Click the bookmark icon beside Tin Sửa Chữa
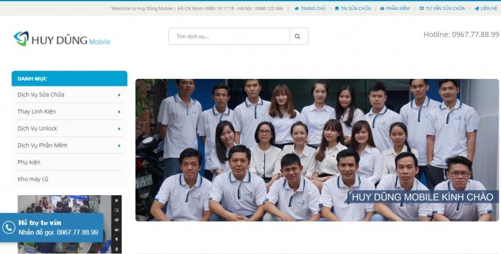 (x=337, y=9)
